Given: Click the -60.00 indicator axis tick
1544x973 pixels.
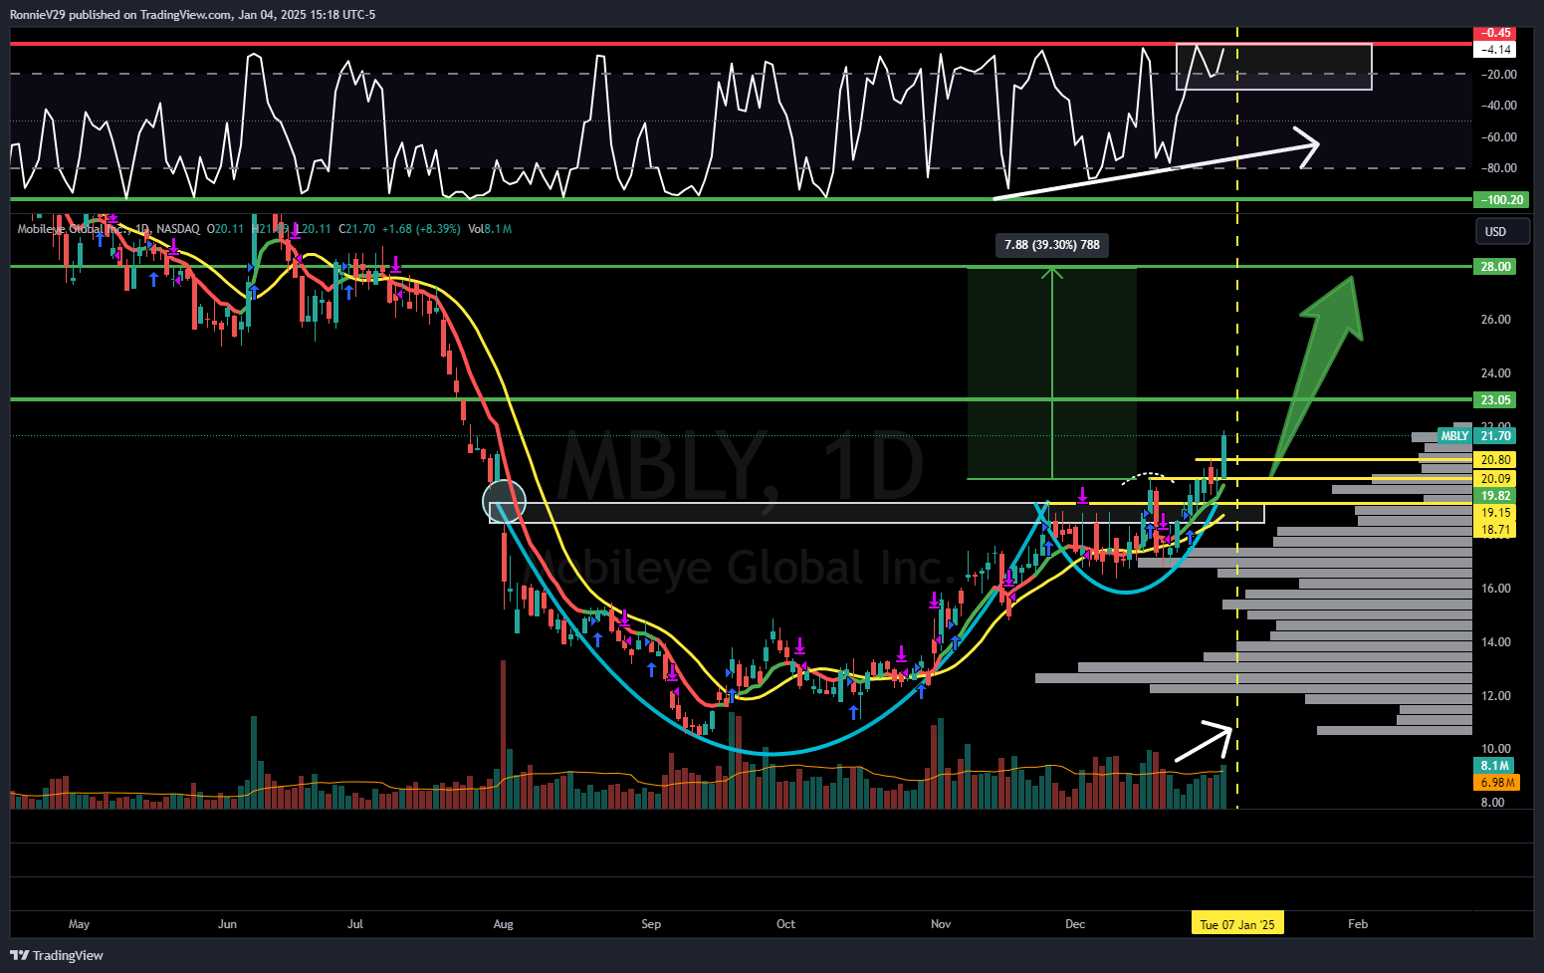Looking at the screenshot, I should click(x=1497, y=137).
